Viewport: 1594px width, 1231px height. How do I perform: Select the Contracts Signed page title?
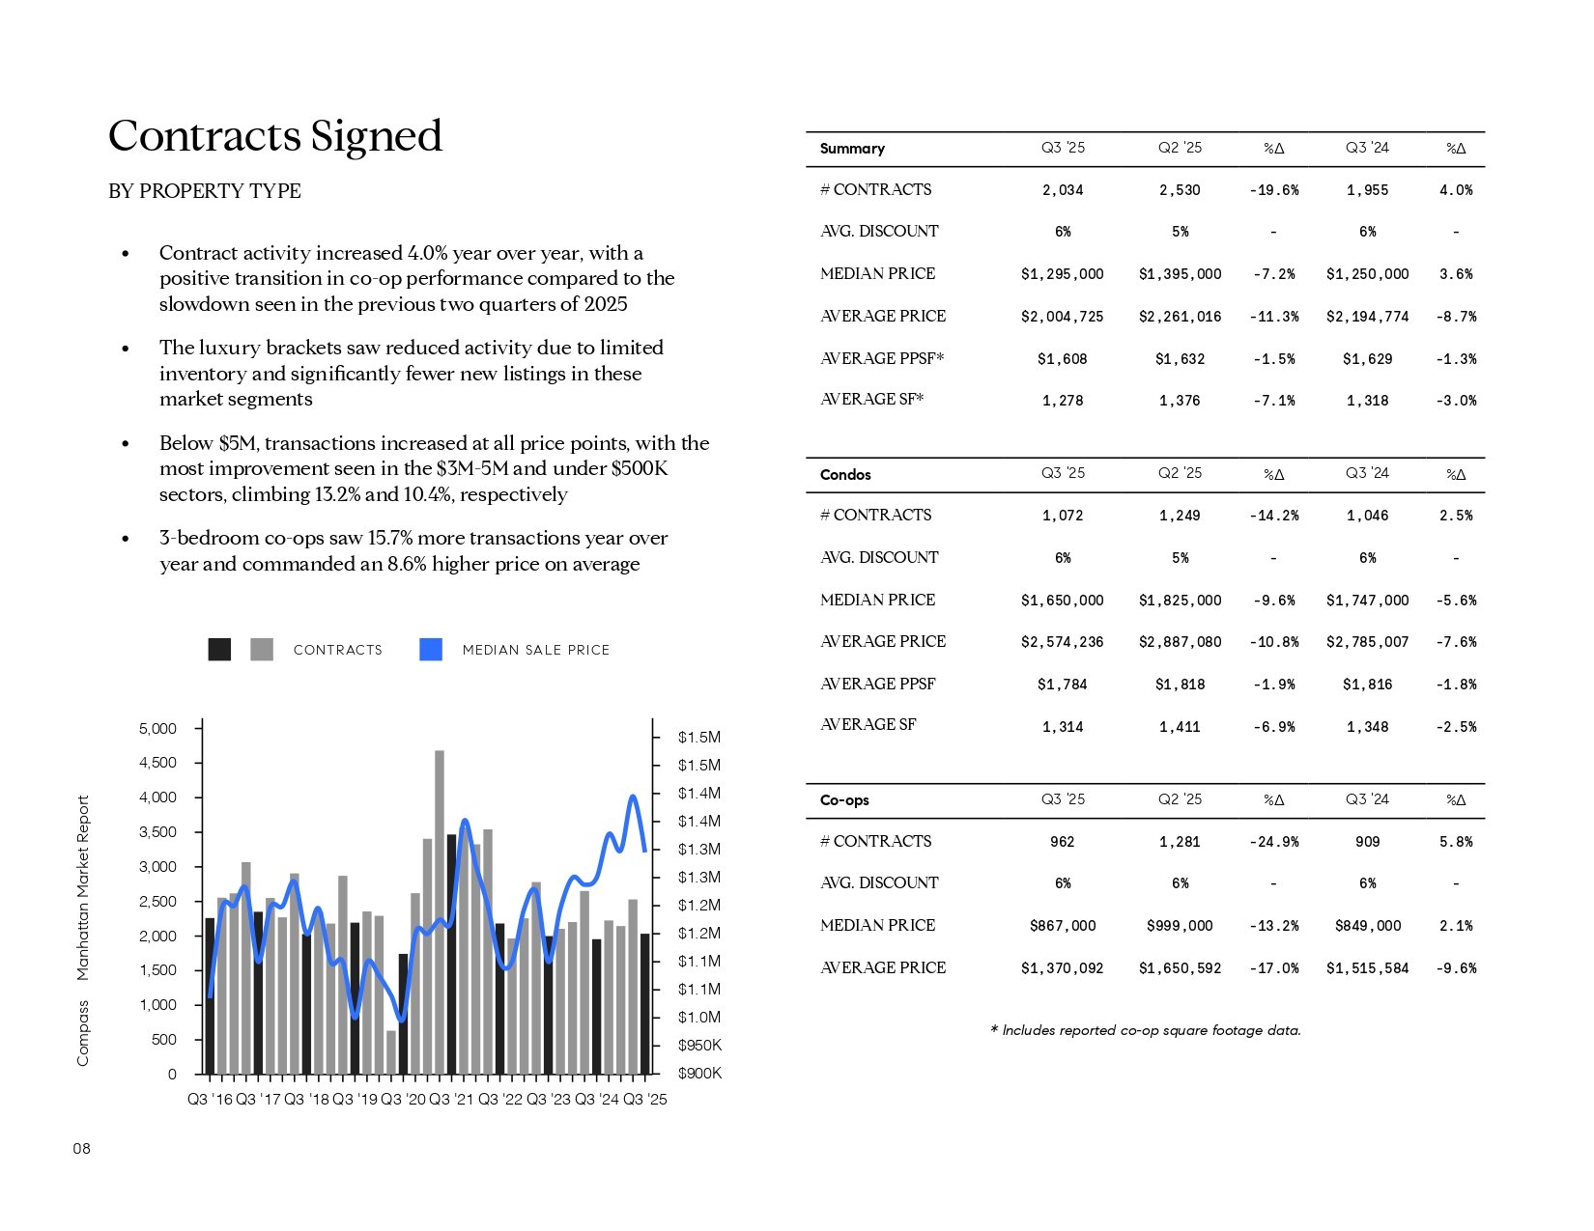point(275,136)
